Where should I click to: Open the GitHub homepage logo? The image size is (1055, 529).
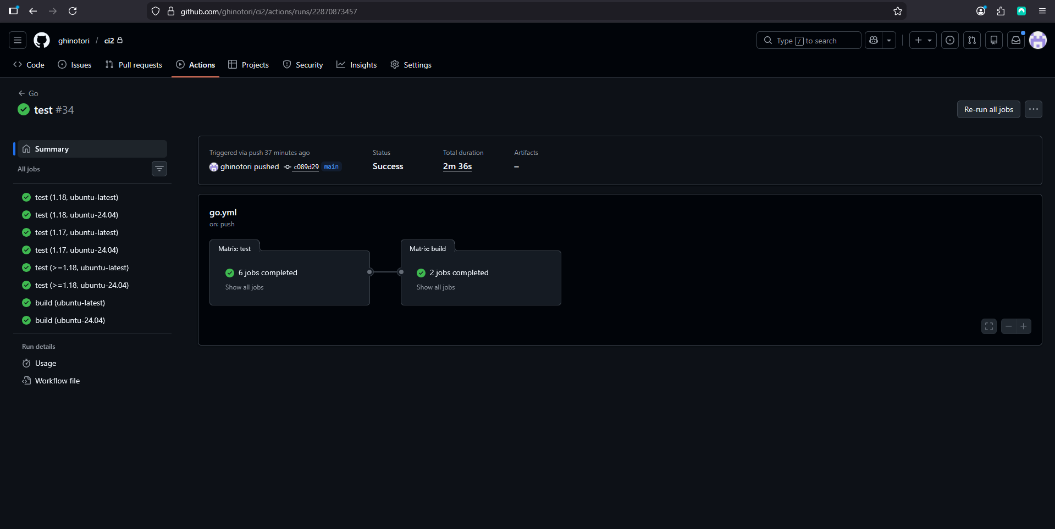(x=42, y=40)
